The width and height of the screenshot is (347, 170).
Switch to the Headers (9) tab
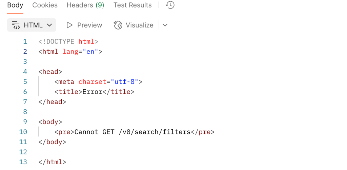point(85,5)
